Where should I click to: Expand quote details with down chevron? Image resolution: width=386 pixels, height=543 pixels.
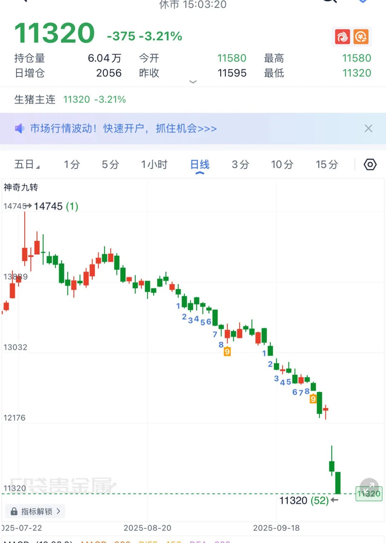click(193, 82)
